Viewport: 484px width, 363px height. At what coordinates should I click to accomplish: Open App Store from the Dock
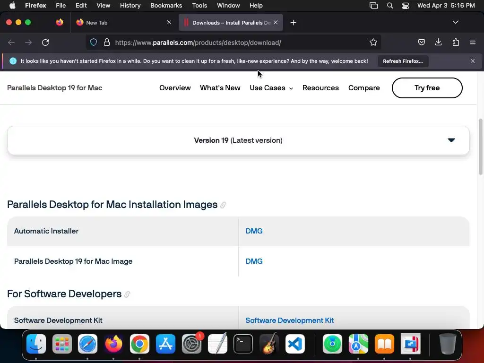point(165,344)
